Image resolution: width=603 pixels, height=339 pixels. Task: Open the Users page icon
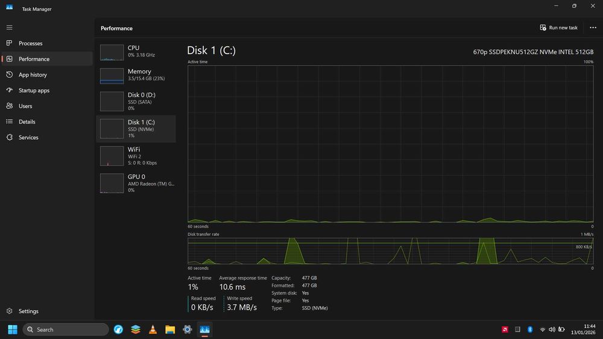[x=9, y=106]
